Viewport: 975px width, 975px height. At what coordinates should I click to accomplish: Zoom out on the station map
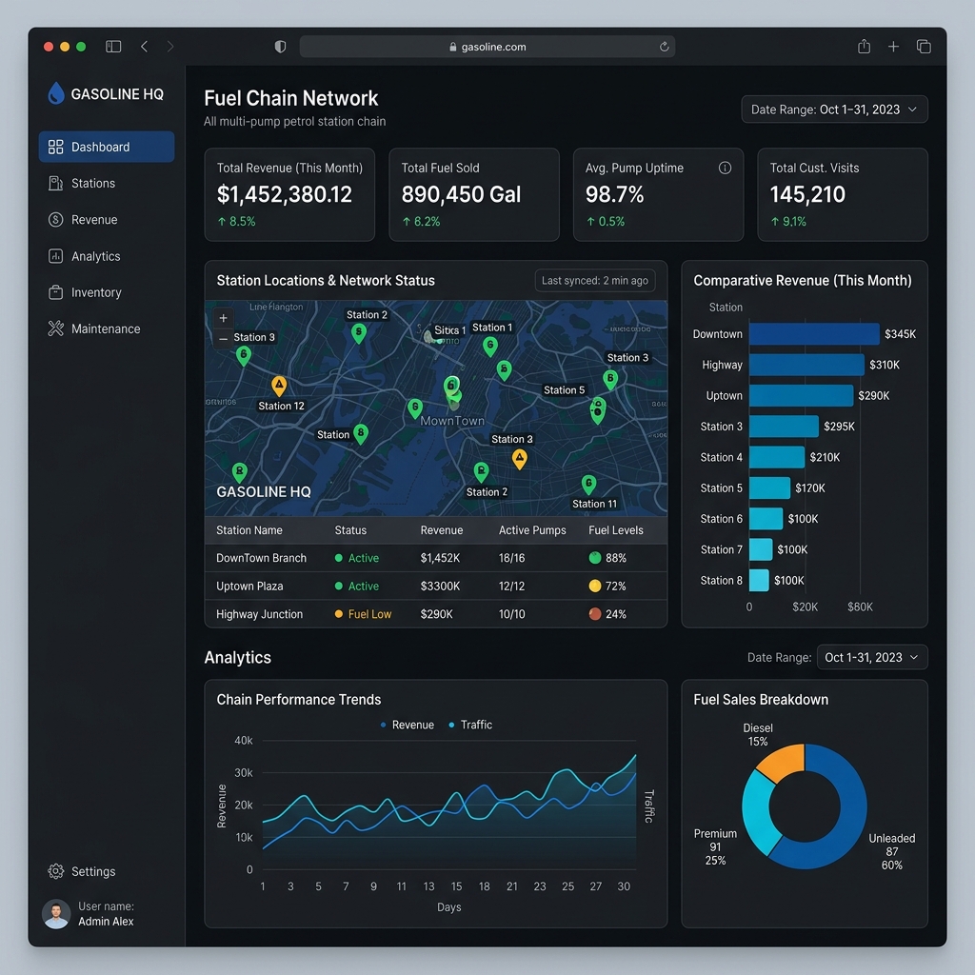point(223,339)
